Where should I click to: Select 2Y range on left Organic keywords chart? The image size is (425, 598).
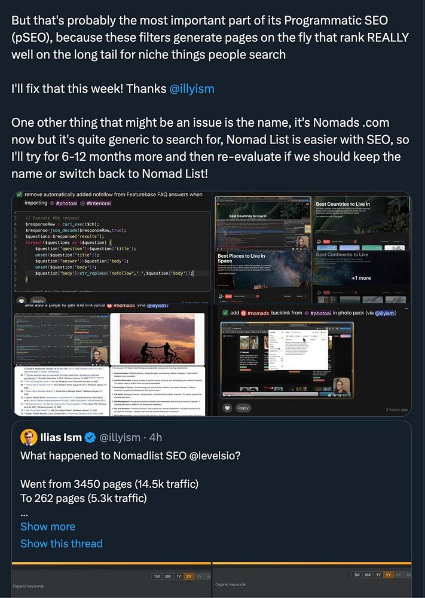(x=189, y=576)
